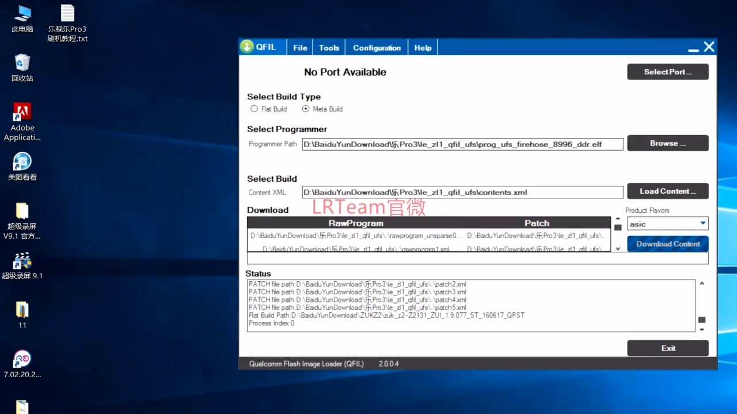Select the 美图看看 desktop icon
The image size is (737, 414).
22,167
